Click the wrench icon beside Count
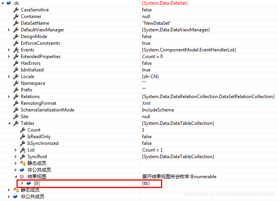This screenshot has height=201, width=278. [x=22, y=130]
